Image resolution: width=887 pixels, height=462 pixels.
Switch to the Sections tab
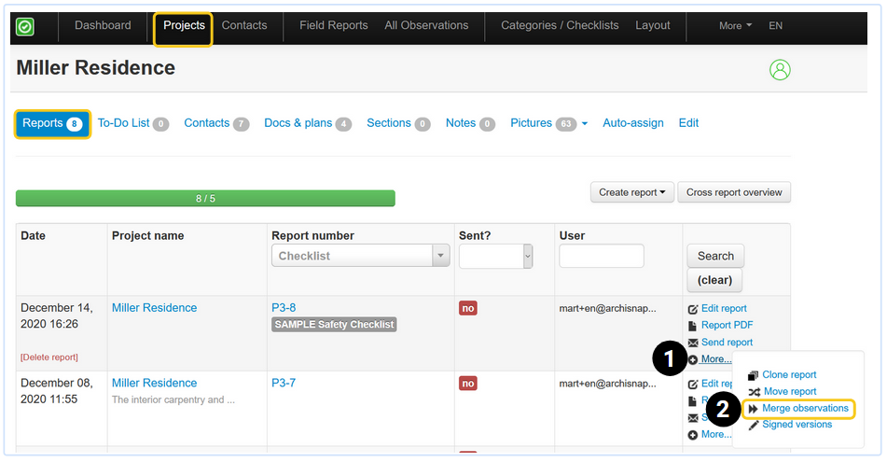tap(398, 123)
